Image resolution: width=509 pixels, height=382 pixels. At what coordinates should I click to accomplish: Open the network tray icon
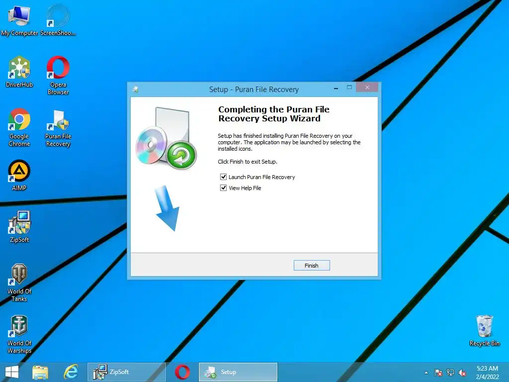click(450, 373)
